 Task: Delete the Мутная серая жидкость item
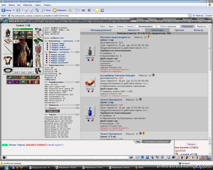point(92,60)
